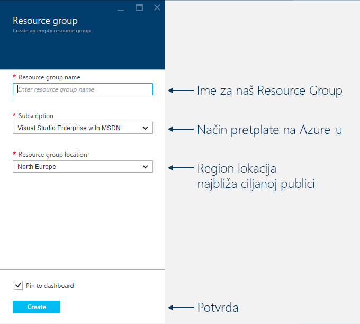Click the arrow pointing at Subscription dropdown

click(181, 129)
